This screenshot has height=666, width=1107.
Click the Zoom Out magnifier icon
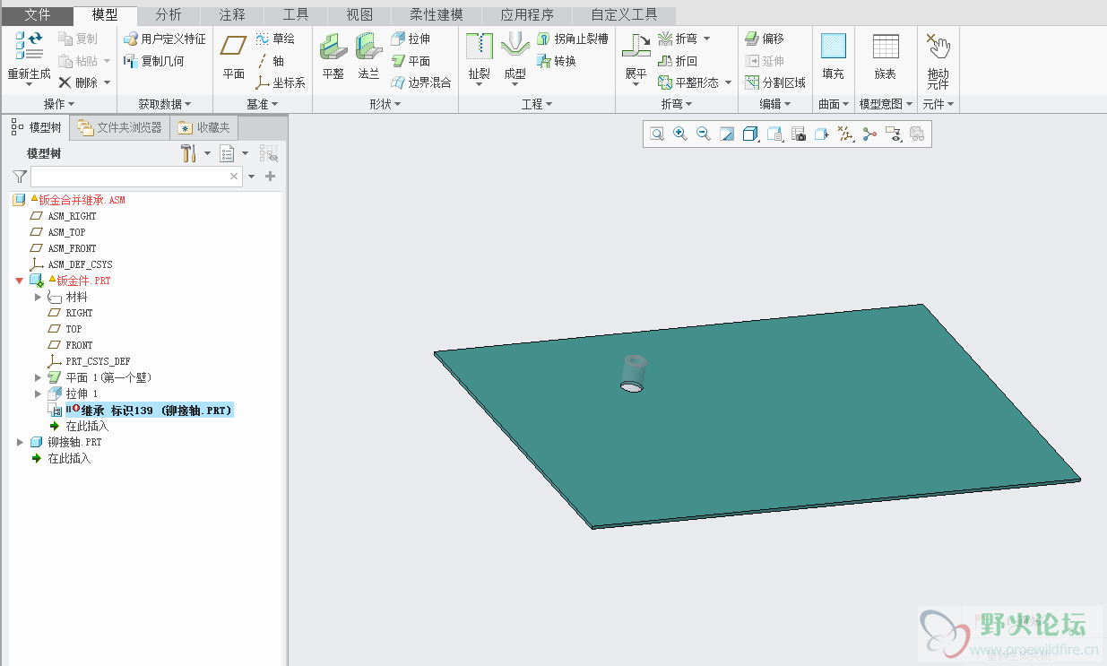click(x=704, y=134)
